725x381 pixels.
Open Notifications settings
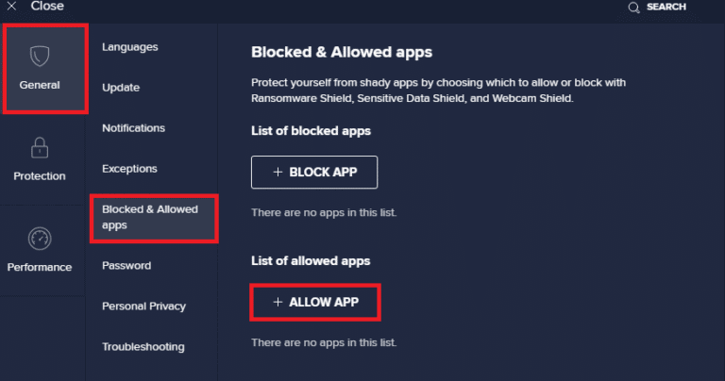pyautogui.click(x=133, y=128)
